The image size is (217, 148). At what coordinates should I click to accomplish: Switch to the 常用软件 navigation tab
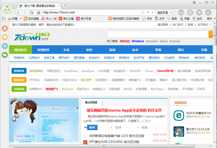[x=43, y=50]
